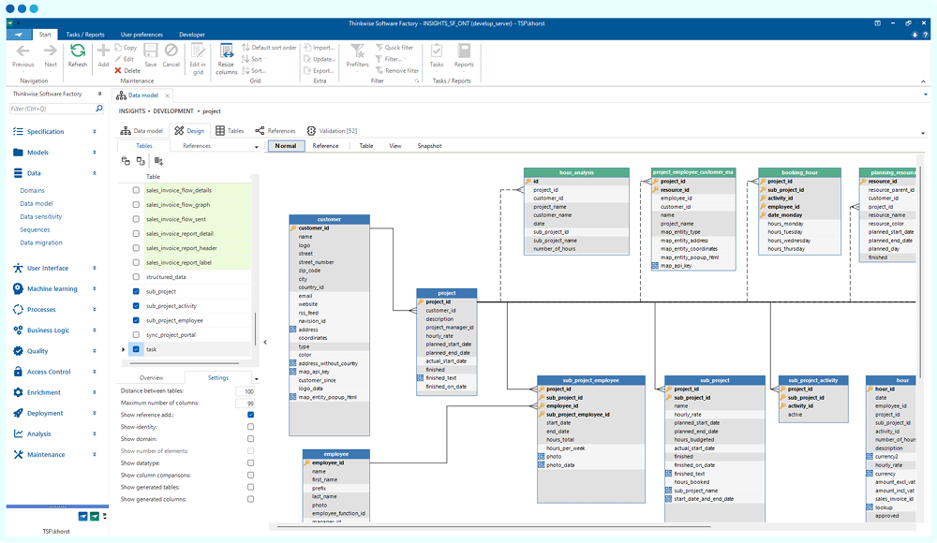Screen dimensions: 937x543
Task: Open the Sort dropdown in the Grid group
Action: point(256,59)
